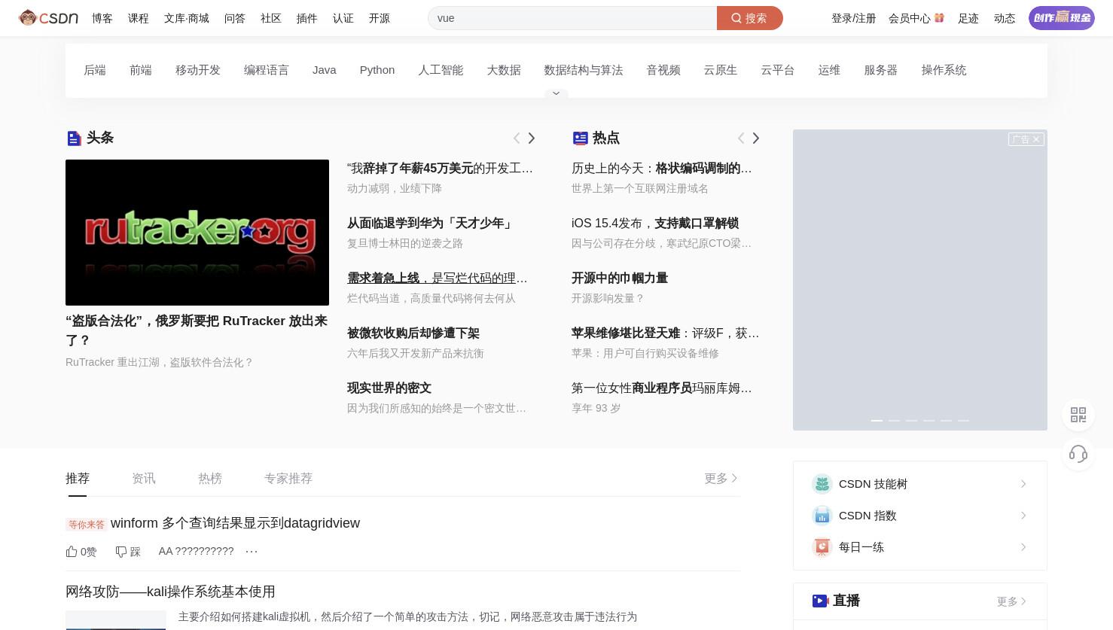1113x630 pixels.
Task: Switch to the 热榜 tab
Action: [210, 479]
